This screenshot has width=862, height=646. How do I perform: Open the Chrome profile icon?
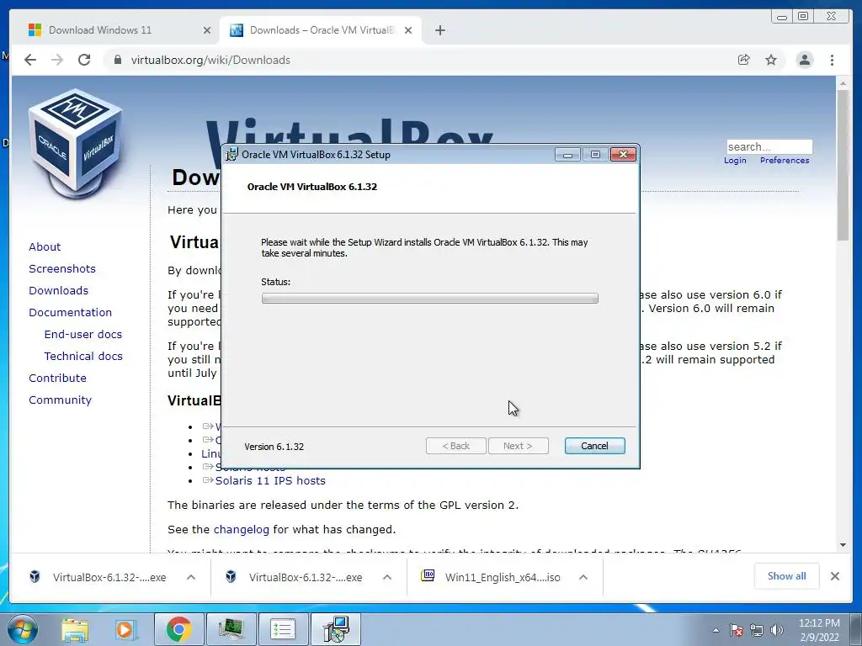804,60
